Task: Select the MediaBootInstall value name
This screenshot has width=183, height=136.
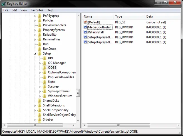Action: coord(100,27)
